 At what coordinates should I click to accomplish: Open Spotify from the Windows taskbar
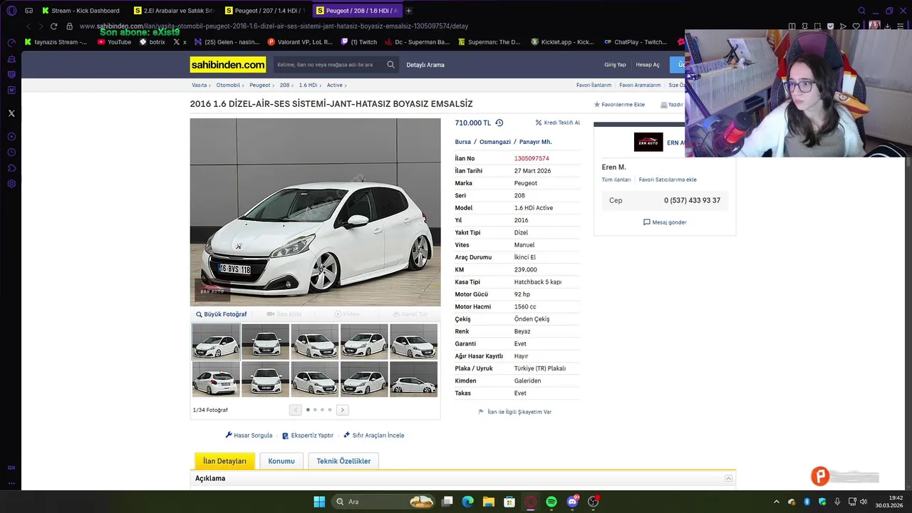click(551, 502)
